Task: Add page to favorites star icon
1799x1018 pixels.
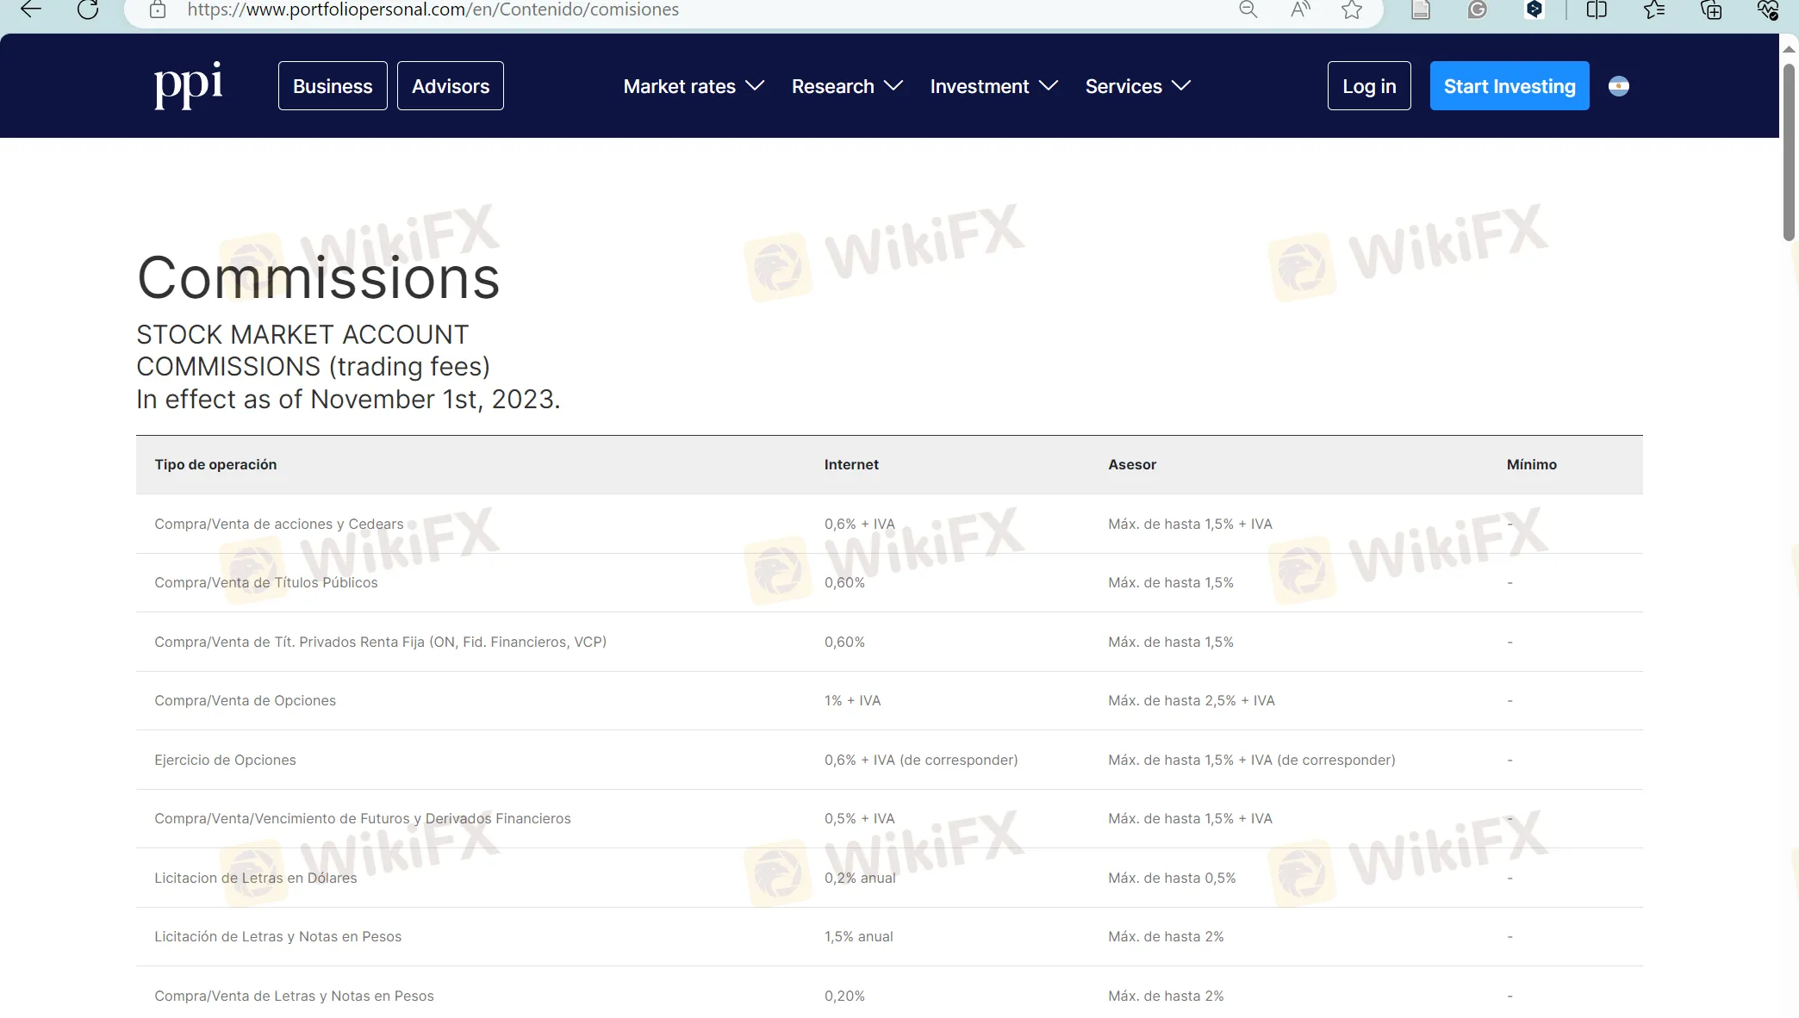Action: coord(1352,10)
